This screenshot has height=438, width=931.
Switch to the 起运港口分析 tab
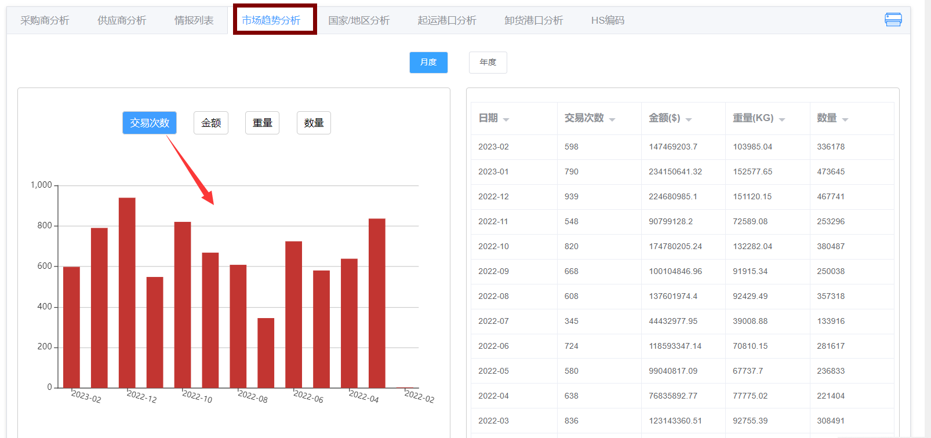[x=447, y=20]
